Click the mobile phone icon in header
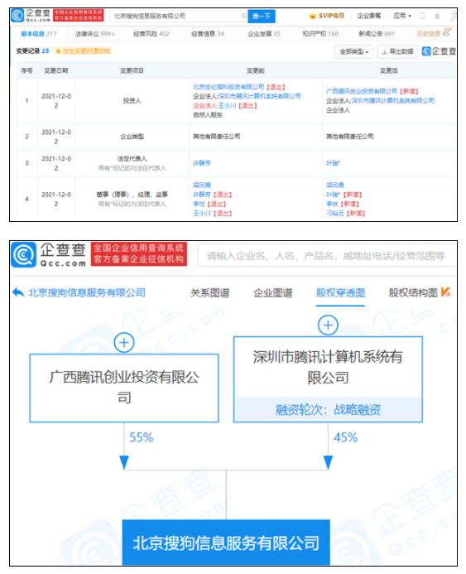 [x=422, y=16]
